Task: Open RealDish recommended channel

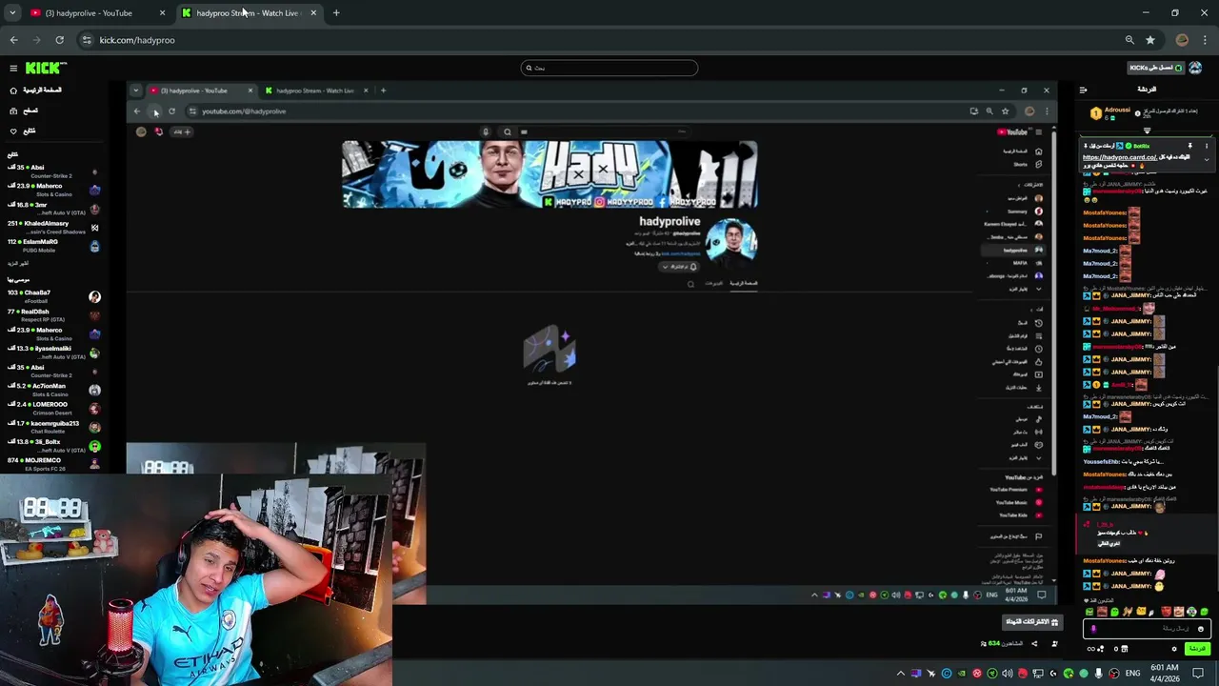Action: tap(52, 315)
